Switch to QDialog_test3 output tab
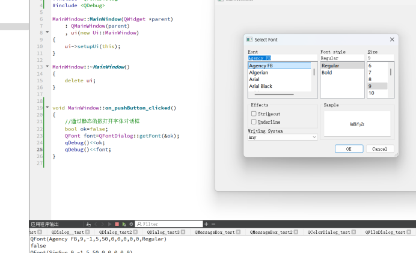The width and height of the screenshot is (416, 253). (x=163, y=232)
